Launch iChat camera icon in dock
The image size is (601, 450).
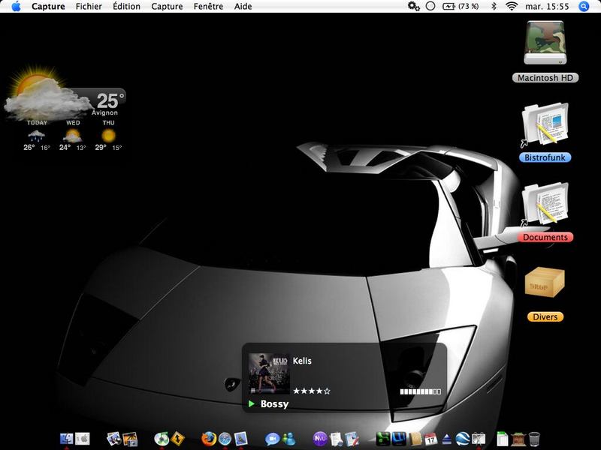click(x=271, y=438)
